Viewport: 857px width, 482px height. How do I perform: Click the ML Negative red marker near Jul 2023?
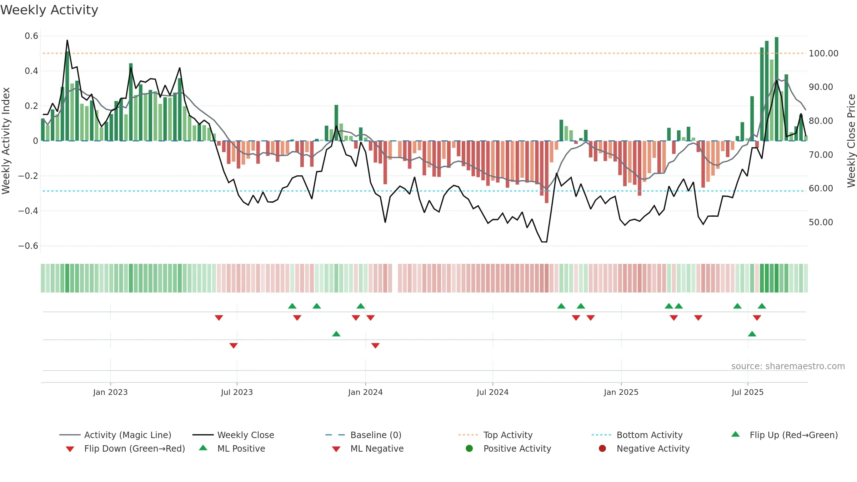(x=234, y=346)
